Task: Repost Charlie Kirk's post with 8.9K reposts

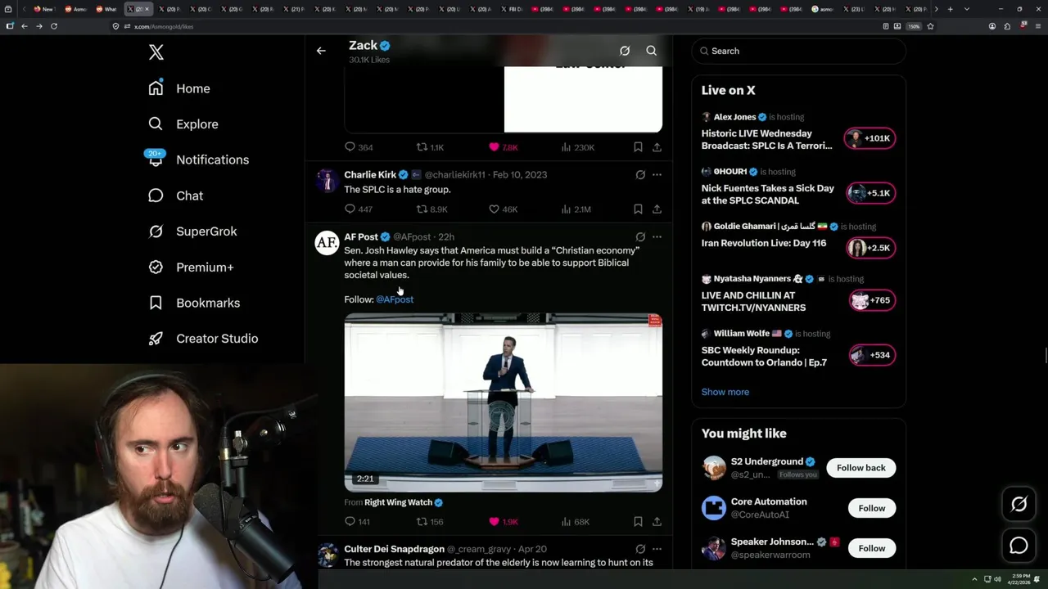Action: (431, 209)
